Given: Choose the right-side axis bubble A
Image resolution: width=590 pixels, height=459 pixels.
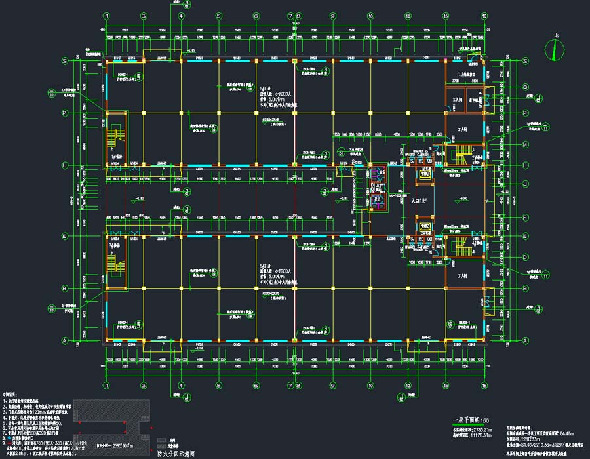Looking at the screenshot, I should click(x=525, y=340).
